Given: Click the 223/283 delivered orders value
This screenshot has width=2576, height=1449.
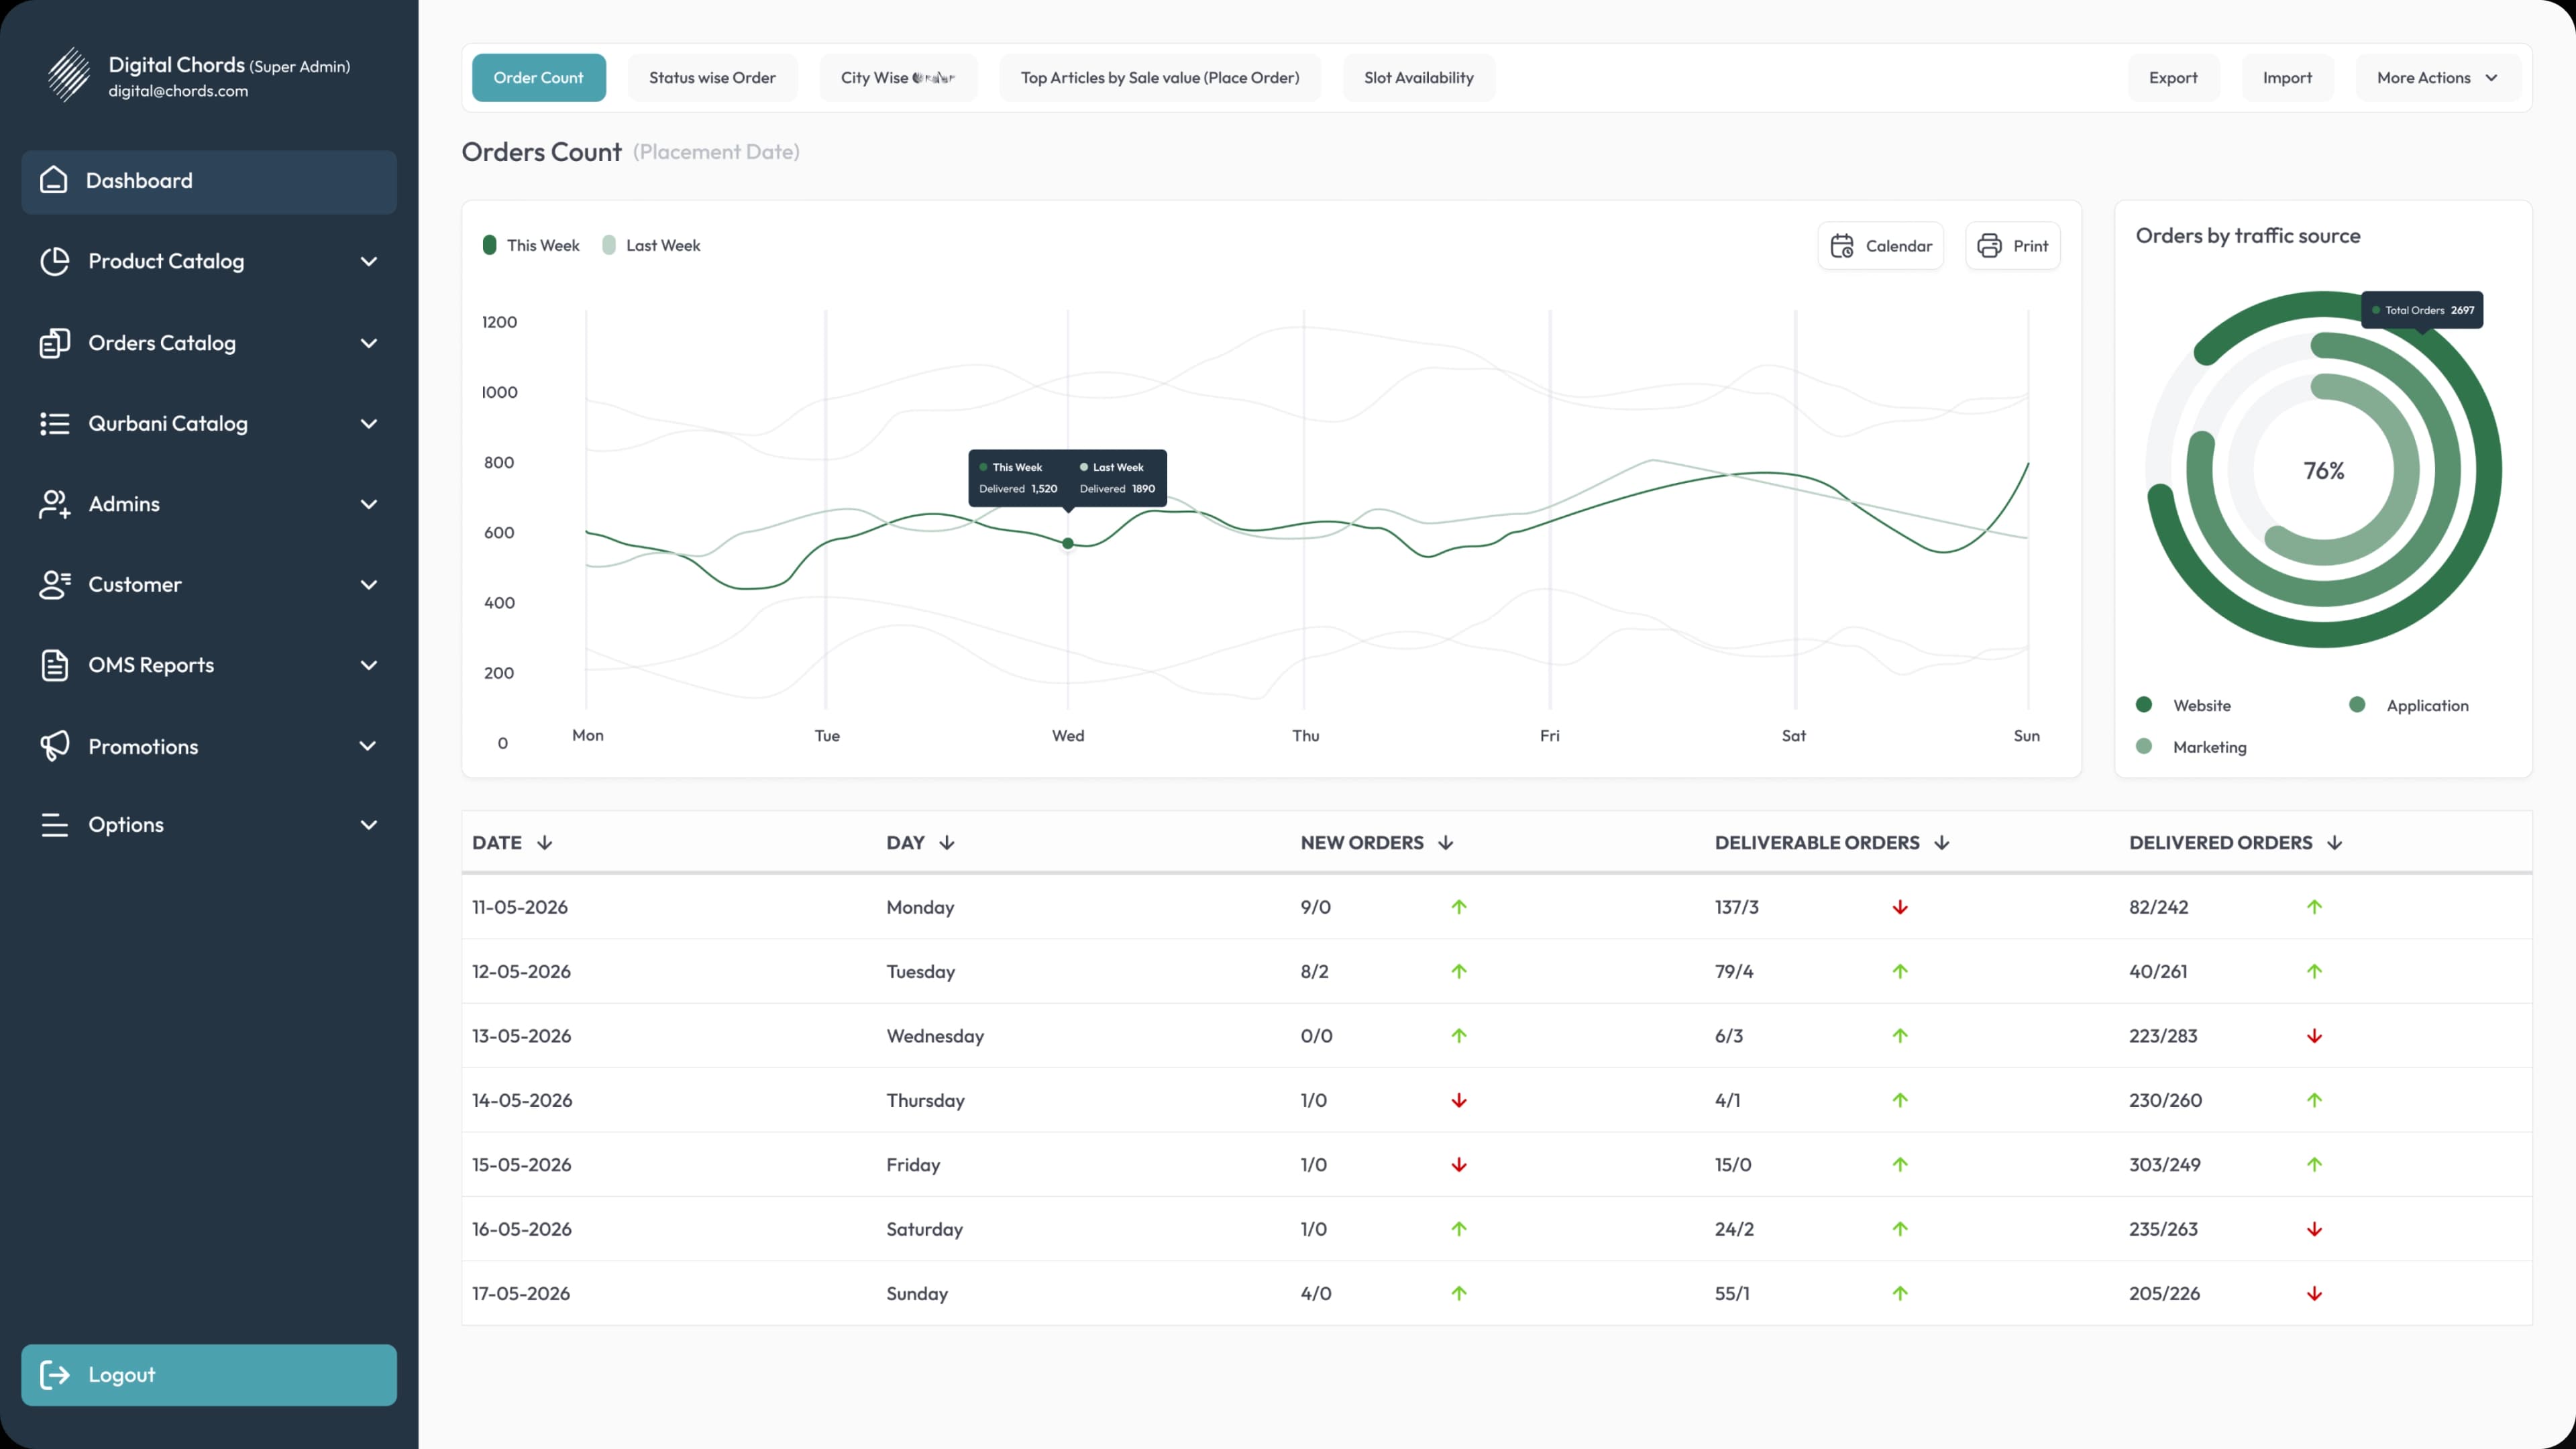Looking at the screenshot, I should (2163, 1036).
